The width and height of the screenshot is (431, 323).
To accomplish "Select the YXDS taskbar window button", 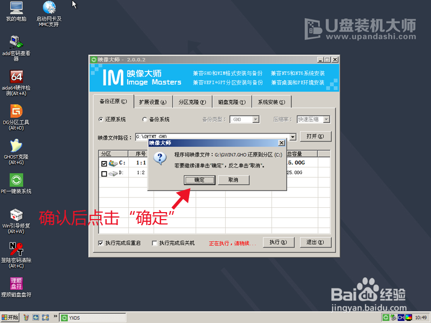I will pyautogui.click(x=93, y=318).
